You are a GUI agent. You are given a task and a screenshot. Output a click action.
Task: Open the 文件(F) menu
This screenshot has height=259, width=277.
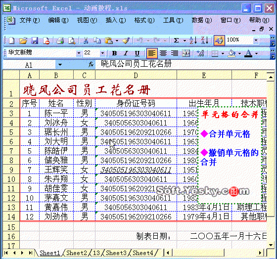(30, 20)
